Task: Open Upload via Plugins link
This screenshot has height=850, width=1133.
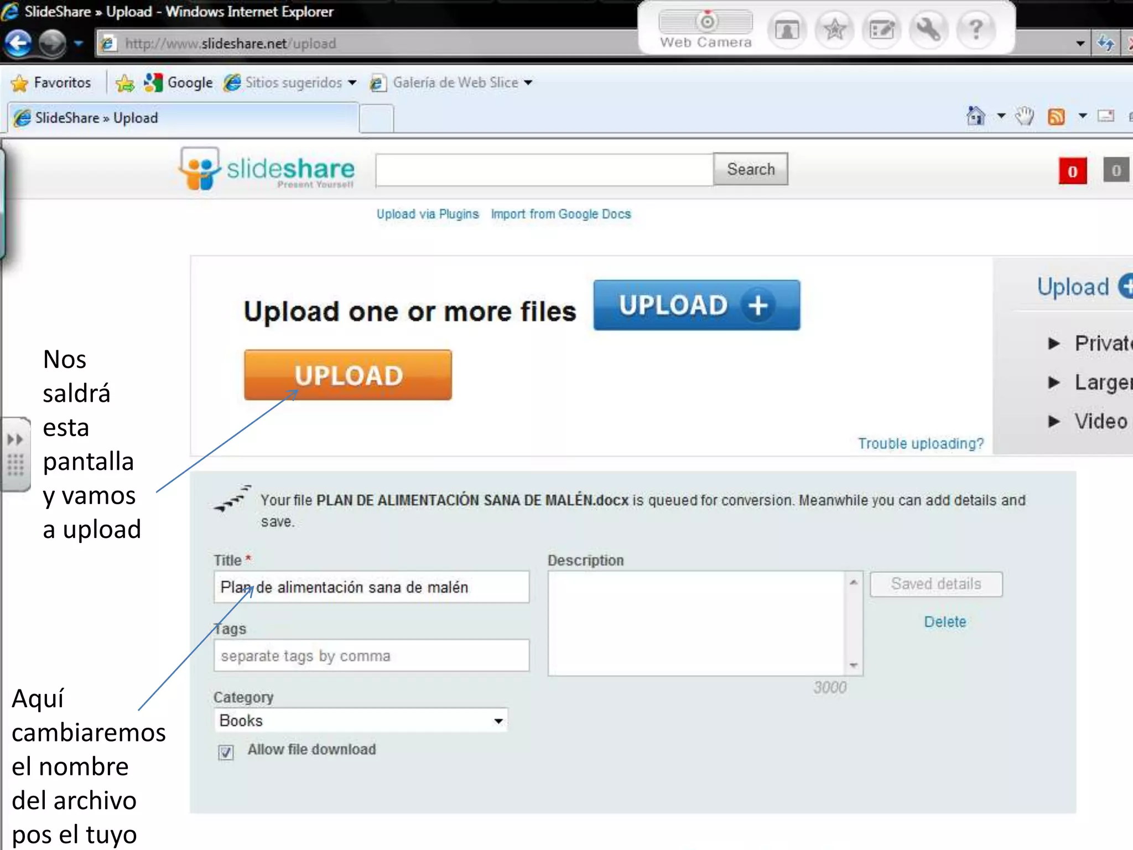Action: pyautogui.click(x=428, y=214)
